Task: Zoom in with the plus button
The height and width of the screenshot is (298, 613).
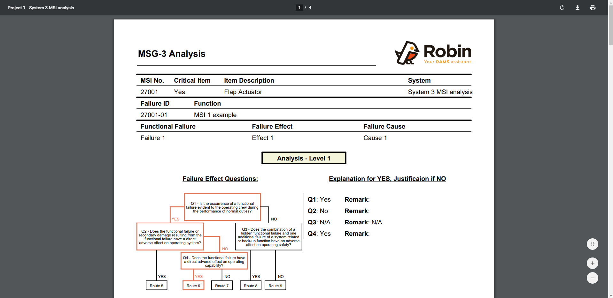Action: click(x=592, y=263)
